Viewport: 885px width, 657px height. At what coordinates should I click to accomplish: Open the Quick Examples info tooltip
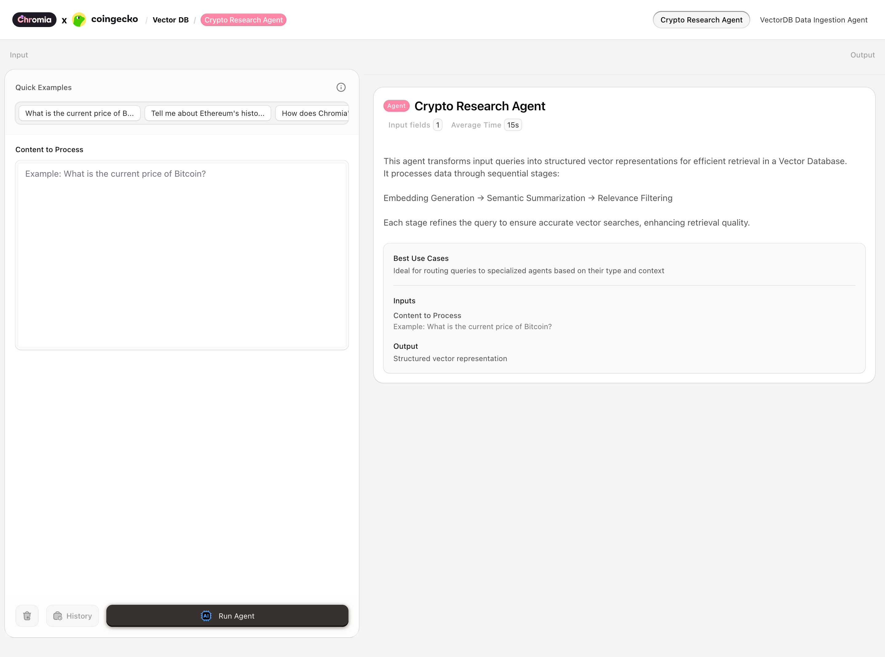[341, 87]
